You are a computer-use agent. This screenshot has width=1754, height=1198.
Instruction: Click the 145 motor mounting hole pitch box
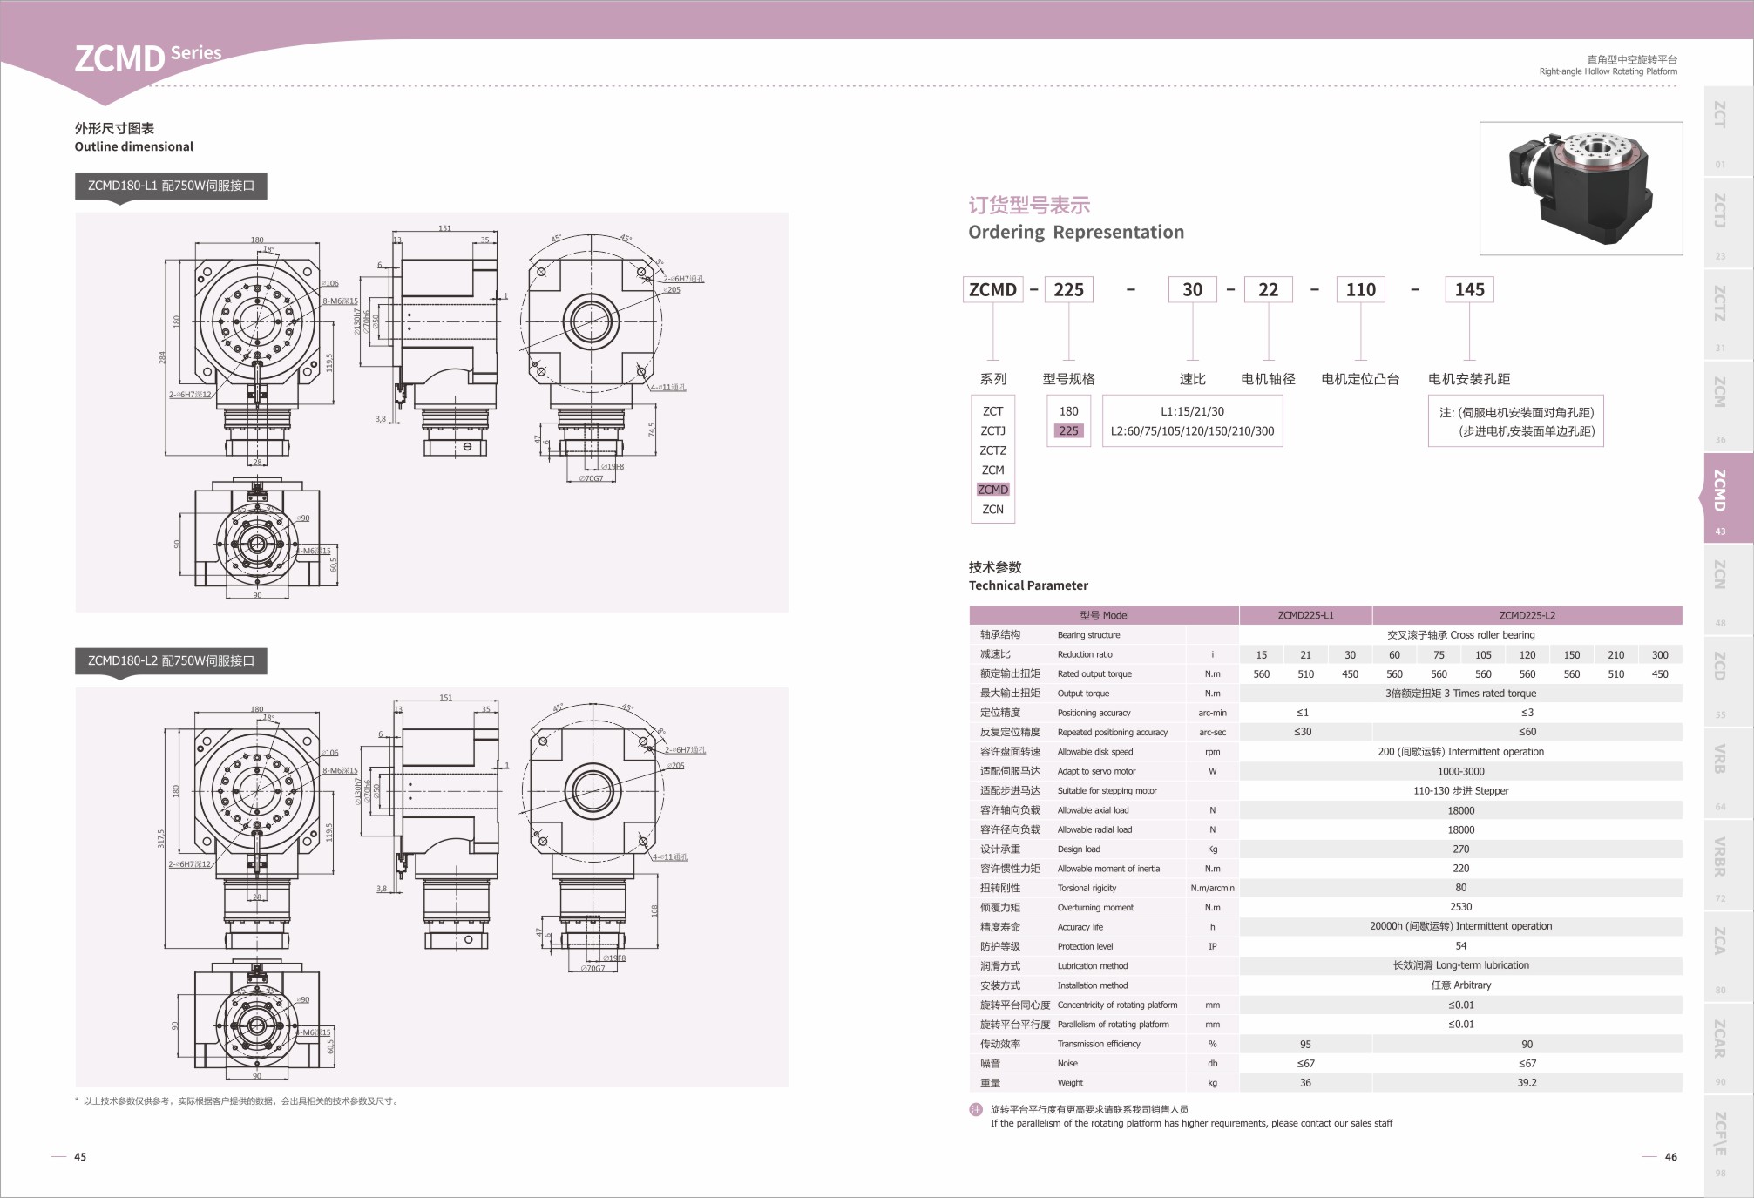pyautogui.click(x=1469, y=289)
